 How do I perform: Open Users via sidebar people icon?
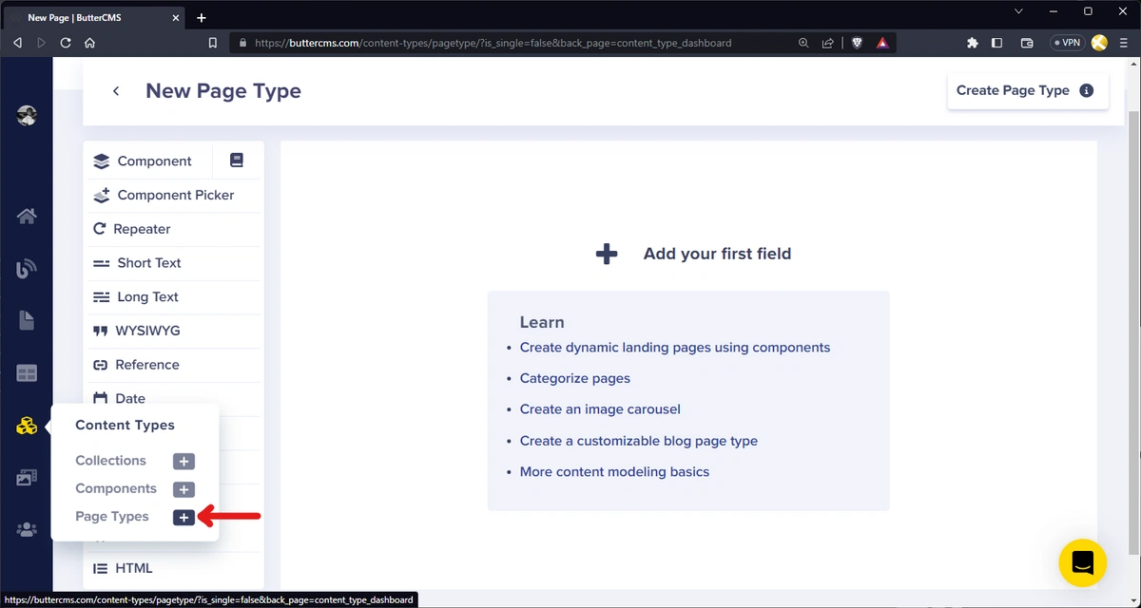tap(27, 529)
